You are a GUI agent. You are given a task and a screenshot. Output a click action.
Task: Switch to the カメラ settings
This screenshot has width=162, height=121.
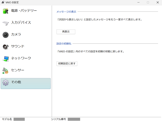point(26,35)
